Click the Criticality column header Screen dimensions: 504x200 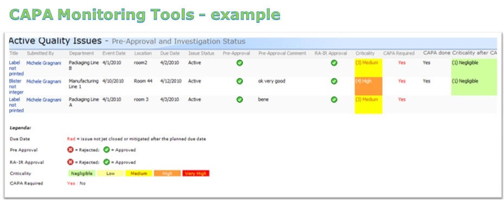(x=365, y=53)
